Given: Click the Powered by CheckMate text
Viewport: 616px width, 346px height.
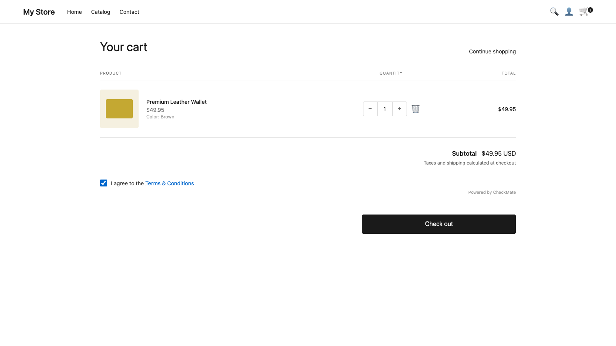Looking at the screenshot, I should 492,192.
